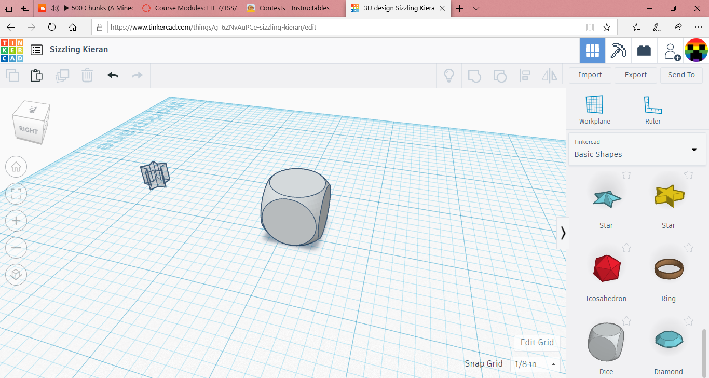
Task: Click the Fit all in view button
Action: click(x=16, y=194)
